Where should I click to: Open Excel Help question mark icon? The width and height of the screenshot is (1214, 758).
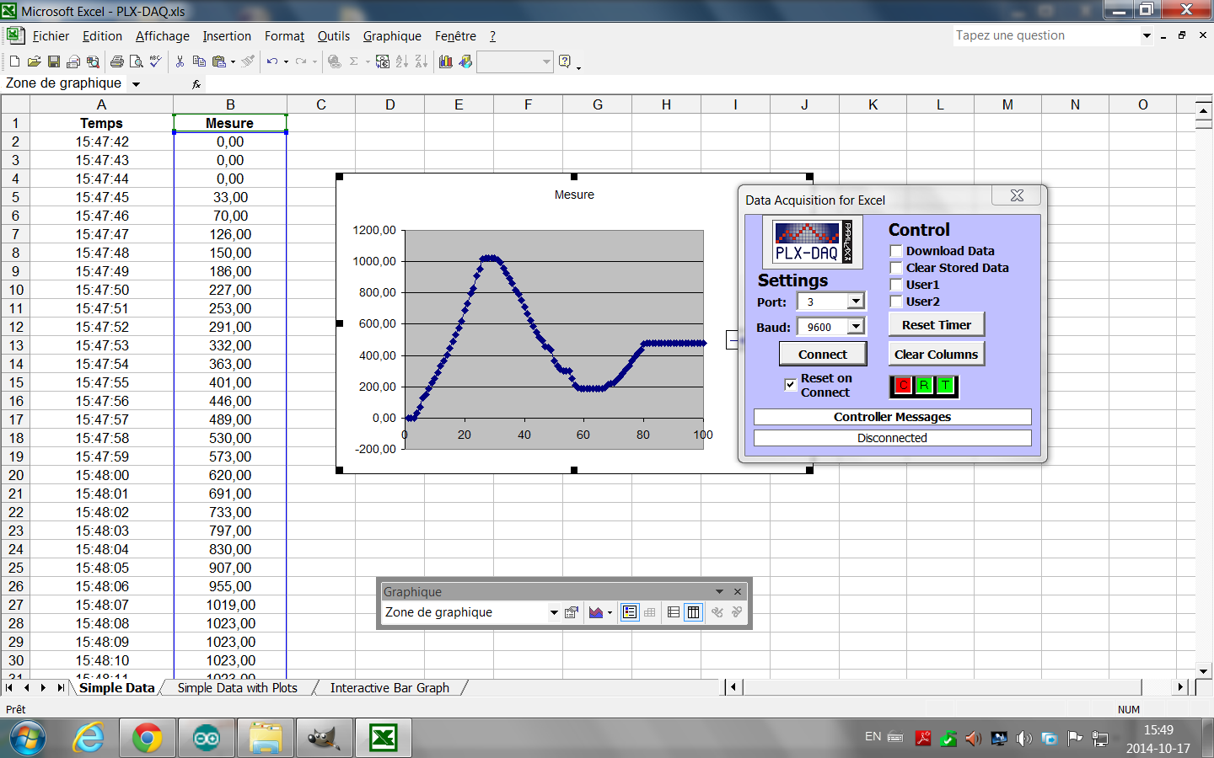565,61
